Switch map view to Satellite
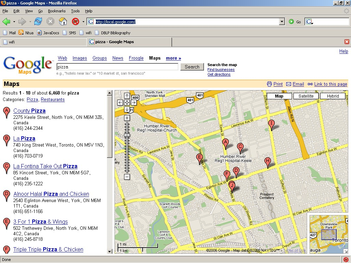Viewport: 351px width, 263px height. (306, 96)
